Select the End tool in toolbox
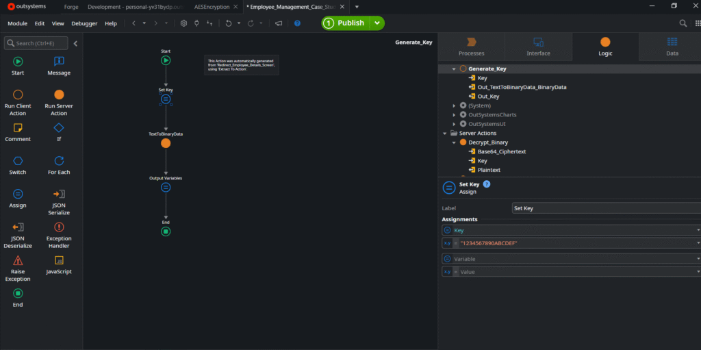Image resolution: width=701 pixels, height=350 pixels. click(18, 298)
